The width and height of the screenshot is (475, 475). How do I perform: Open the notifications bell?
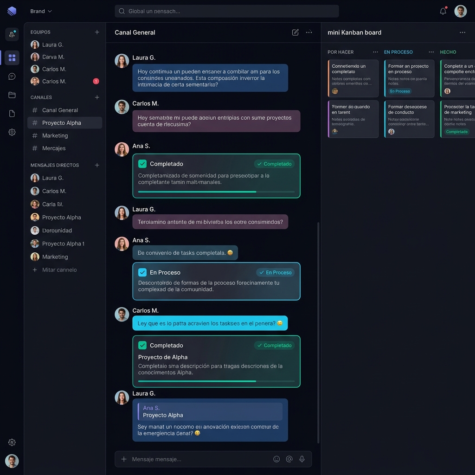coord(443,11)
